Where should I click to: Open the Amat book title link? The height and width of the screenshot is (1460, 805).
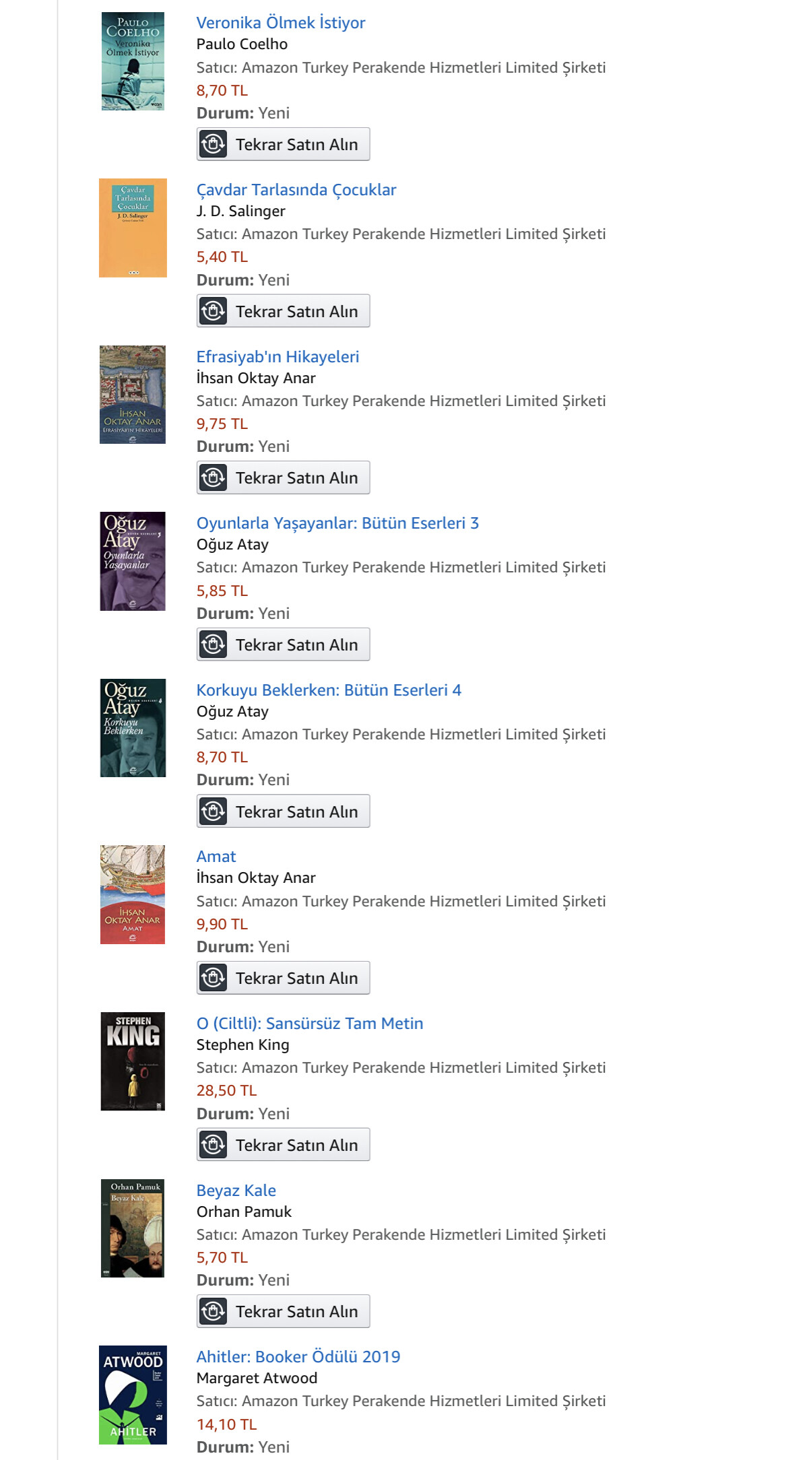(216, 857)
